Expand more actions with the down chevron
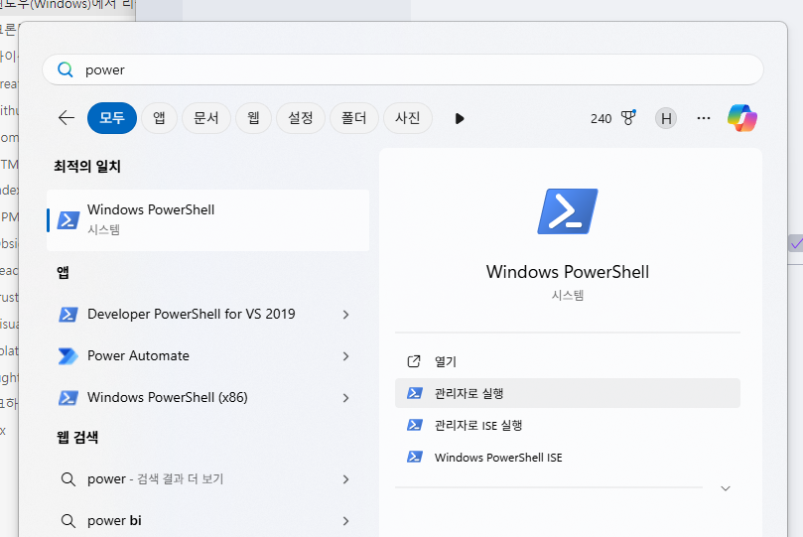 726,488
